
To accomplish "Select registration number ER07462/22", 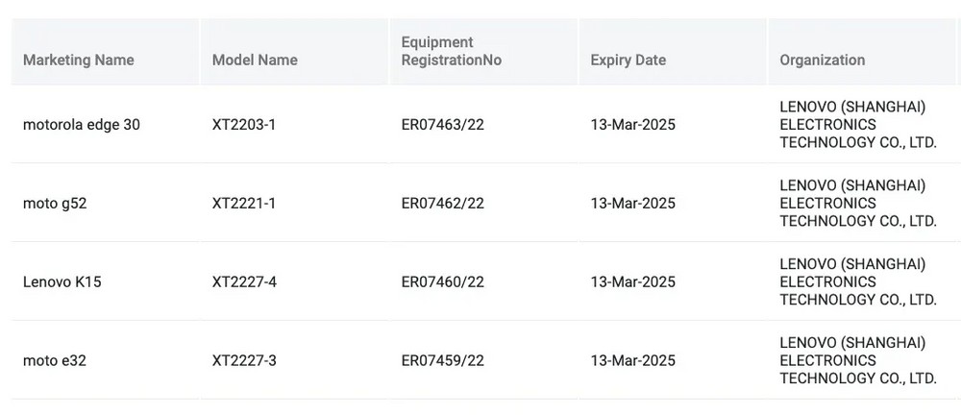I will click(x=443, y=204).
